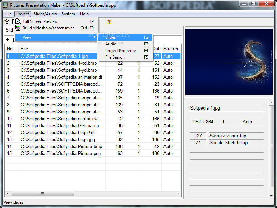Select slide number 6 in the list
This screenshot has width=277, height=208.
pyautogui.click(x=93, y=91)
